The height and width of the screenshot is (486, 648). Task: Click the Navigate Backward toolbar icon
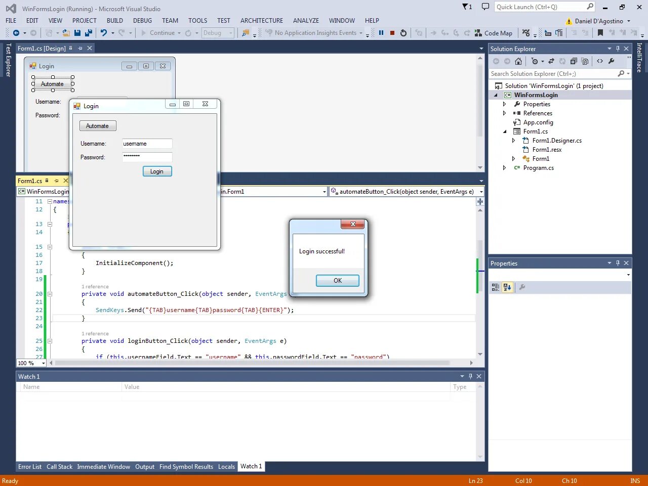click(x=16, y=33)
